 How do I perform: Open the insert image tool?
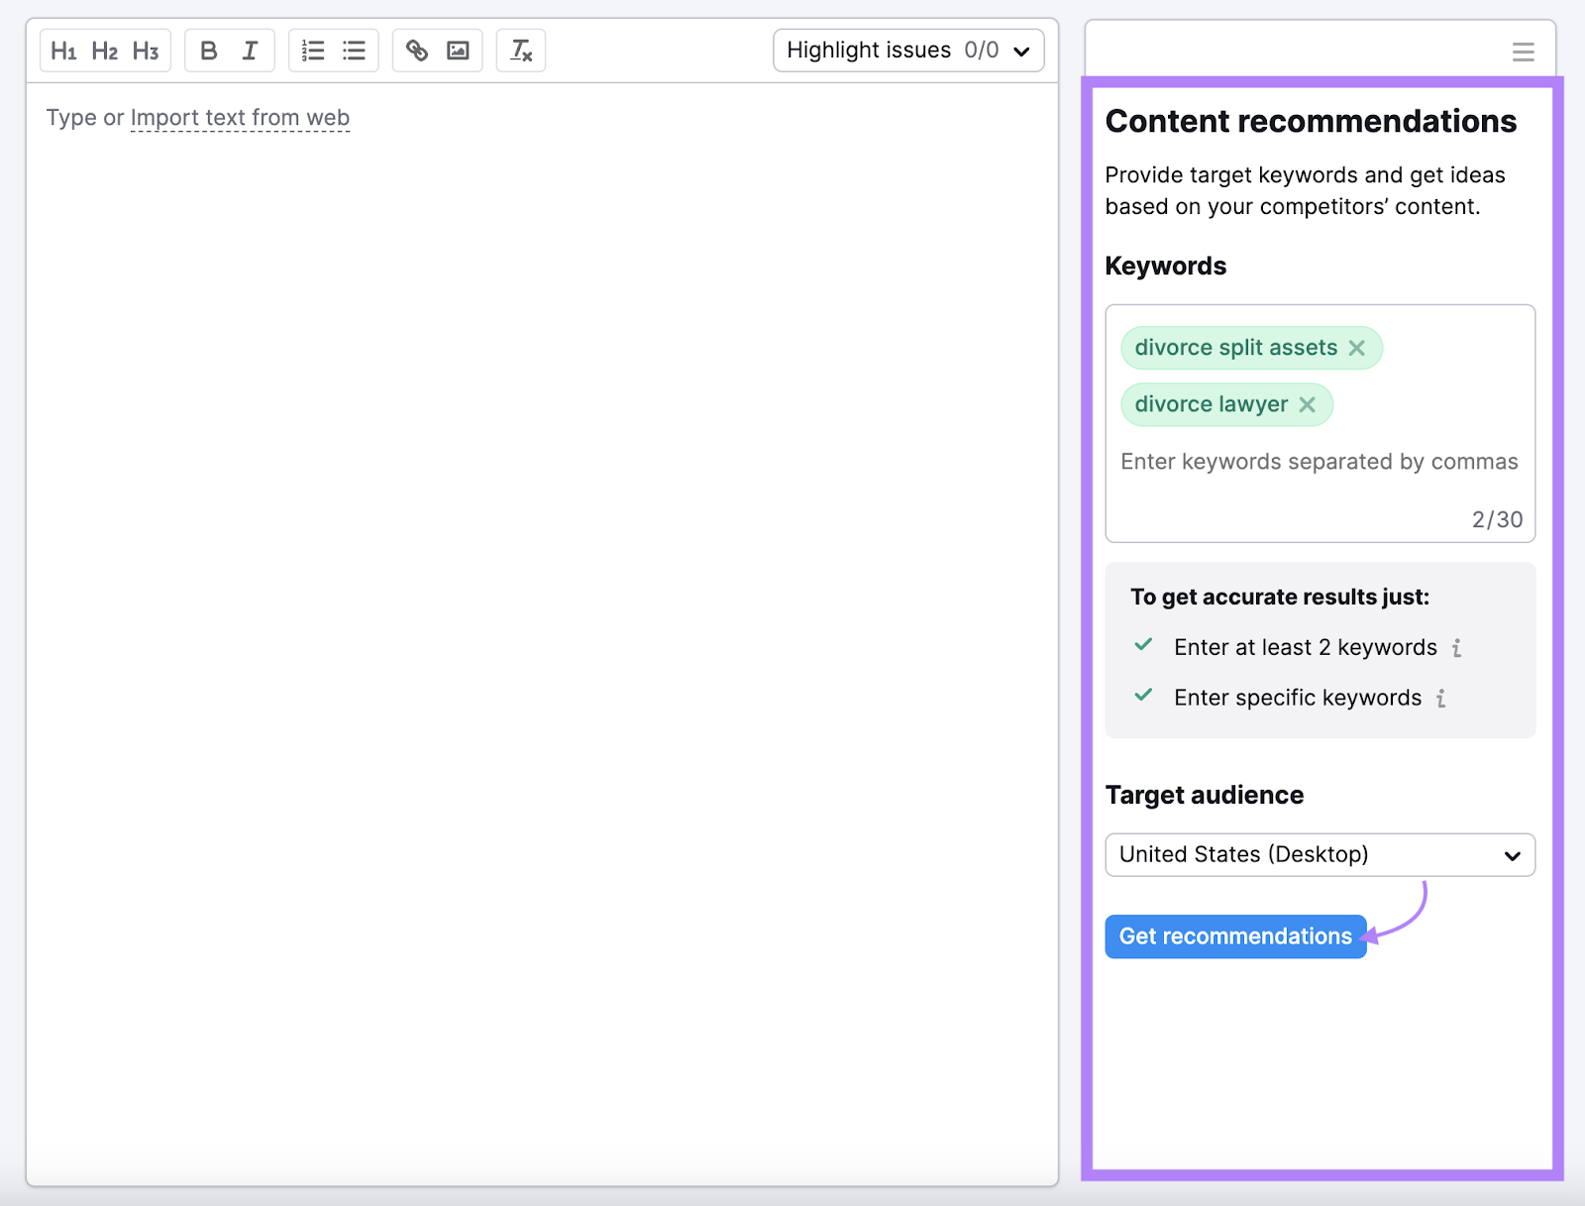pyautogui.click(x=457, y=50)
